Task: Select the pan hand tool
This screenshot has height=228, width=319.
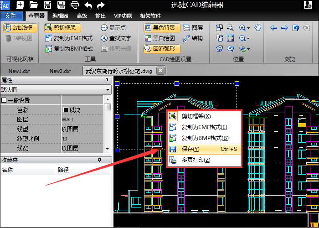Action: click(x=258, y=28)
